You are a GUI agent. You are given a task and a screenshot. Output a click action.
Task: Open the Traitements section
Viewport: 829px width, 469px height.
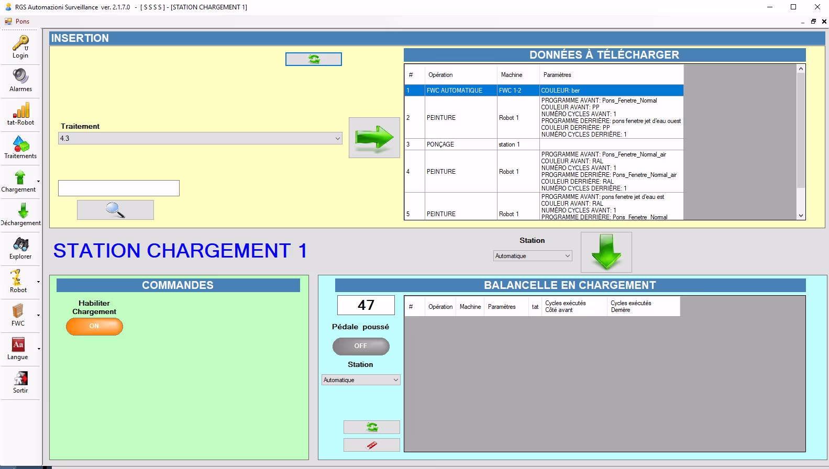pos(20,147)
